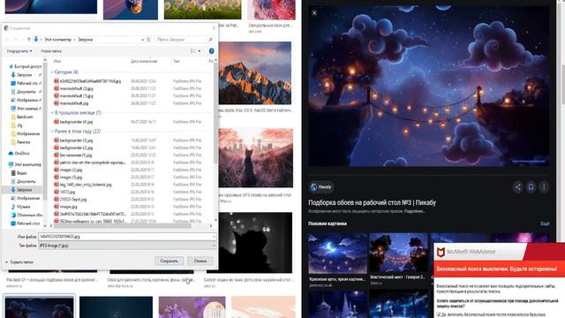The image size is (565, 318).
Task: Open pinned Загрузки under Быстрый доступ
Action: tap(24, 74)
